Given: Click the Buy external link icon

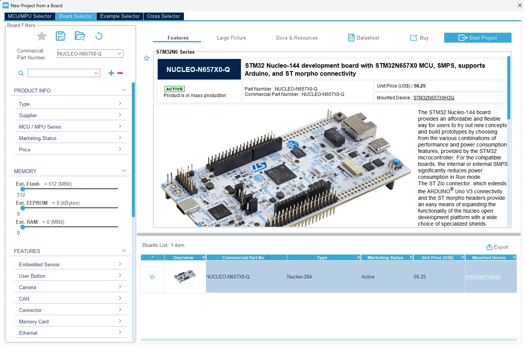Looking at the screenshot, I should (414, 38).
